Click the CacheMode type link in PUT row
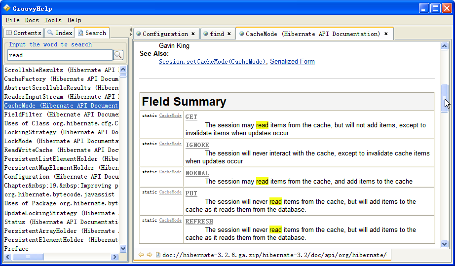Image resolution: width=455 pixels, height=266 pixels. (170, 192)
